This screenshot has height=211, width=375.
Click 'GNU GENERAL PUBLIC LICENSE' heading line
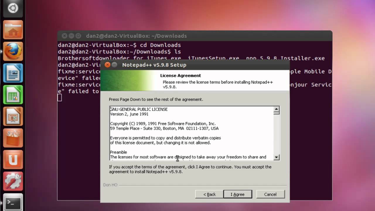pos(139,109)
